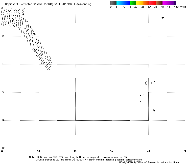Click the dotted island outline just west of 72

(x=147, y=83)
